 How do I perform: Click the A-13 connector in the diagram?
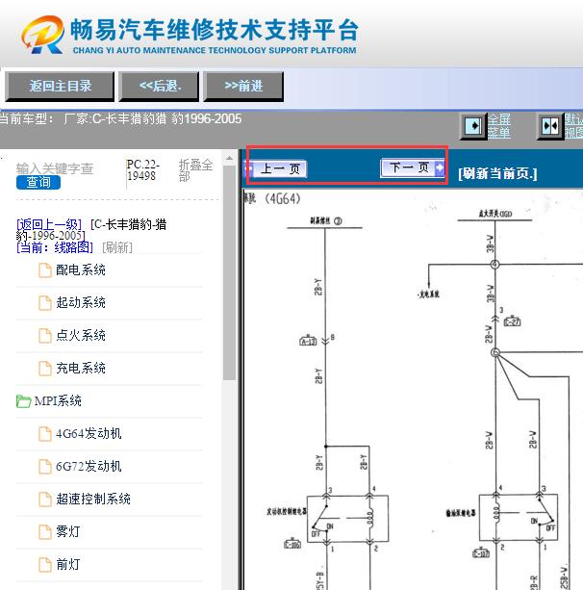click(308, 341)
